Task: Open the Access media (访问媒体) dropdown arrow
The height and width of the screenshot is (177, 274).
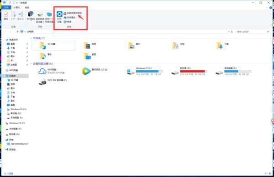Action: (x=31, y=21)
